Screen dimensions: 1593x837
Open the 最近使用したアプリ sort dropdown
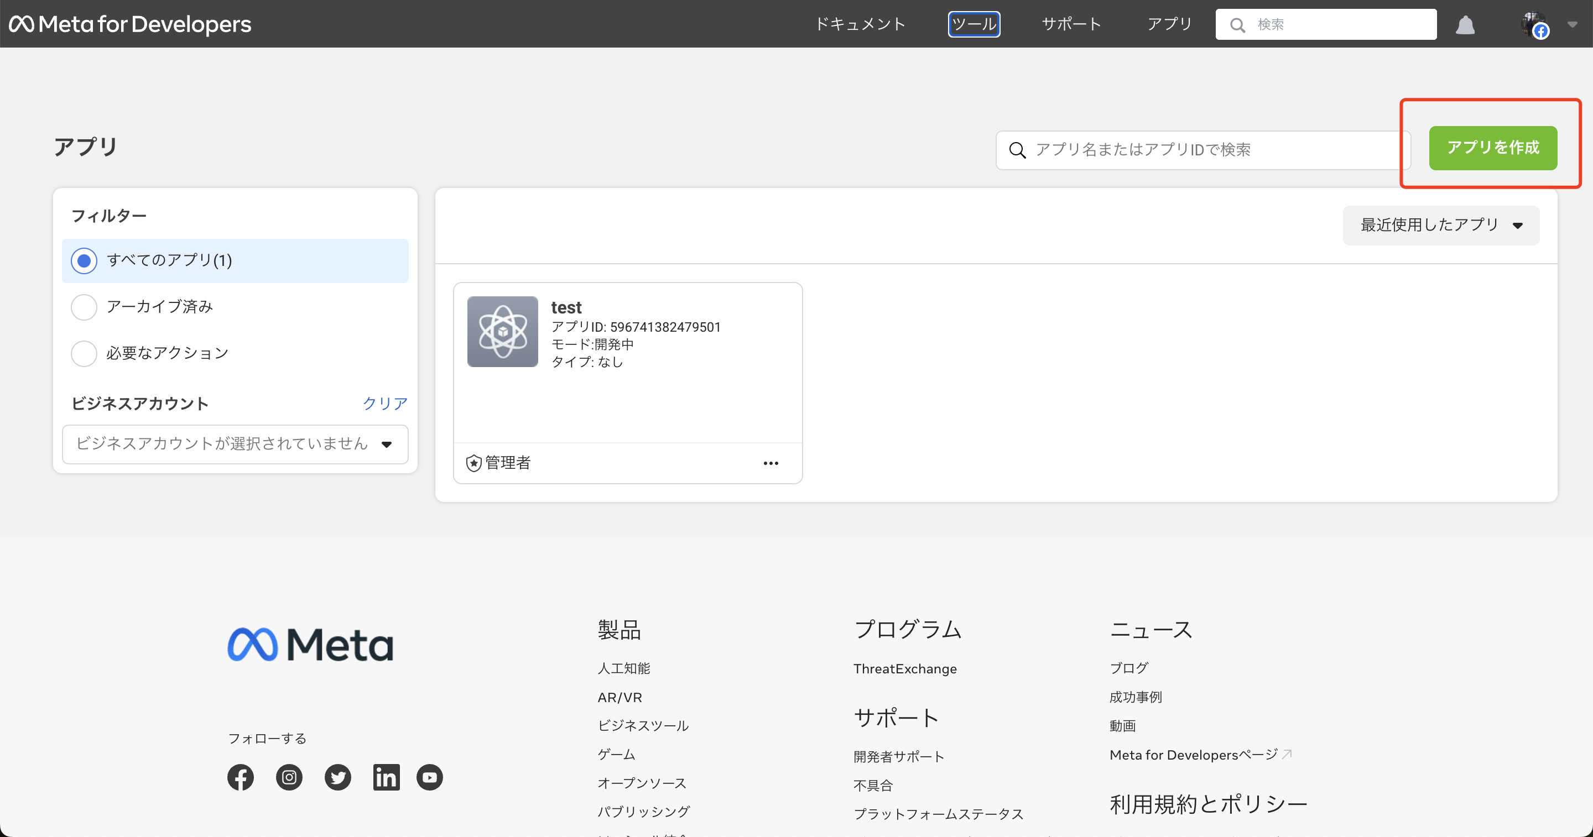pyautogui.click(x=1440, y=225)
